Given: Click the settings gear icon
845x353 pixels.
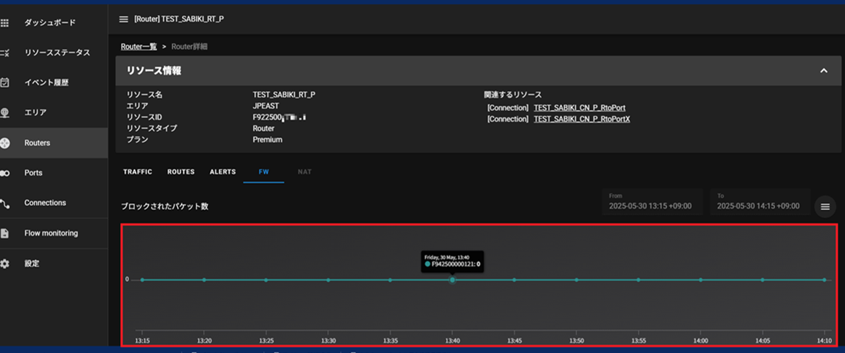Looking at the screenshot, I should [x=5, y=264].
